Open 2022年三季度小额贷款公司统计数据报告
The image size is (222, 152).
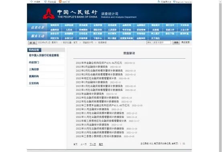coord(98,136)
